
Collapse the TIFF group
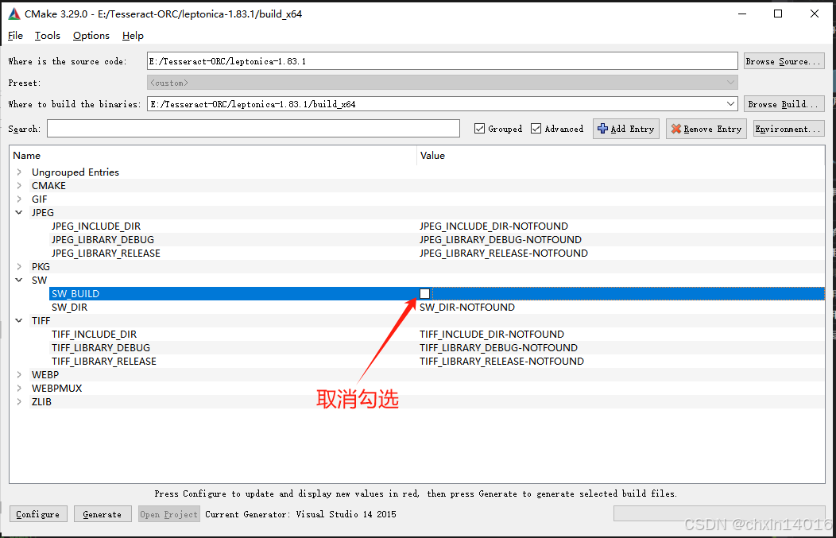tap(19, 320)
